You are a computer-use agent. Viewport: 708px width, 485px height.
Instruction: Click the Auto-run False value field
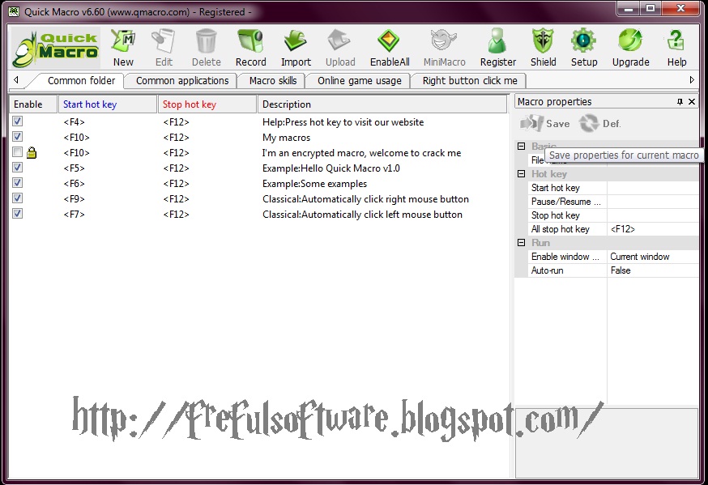point(648,270)
